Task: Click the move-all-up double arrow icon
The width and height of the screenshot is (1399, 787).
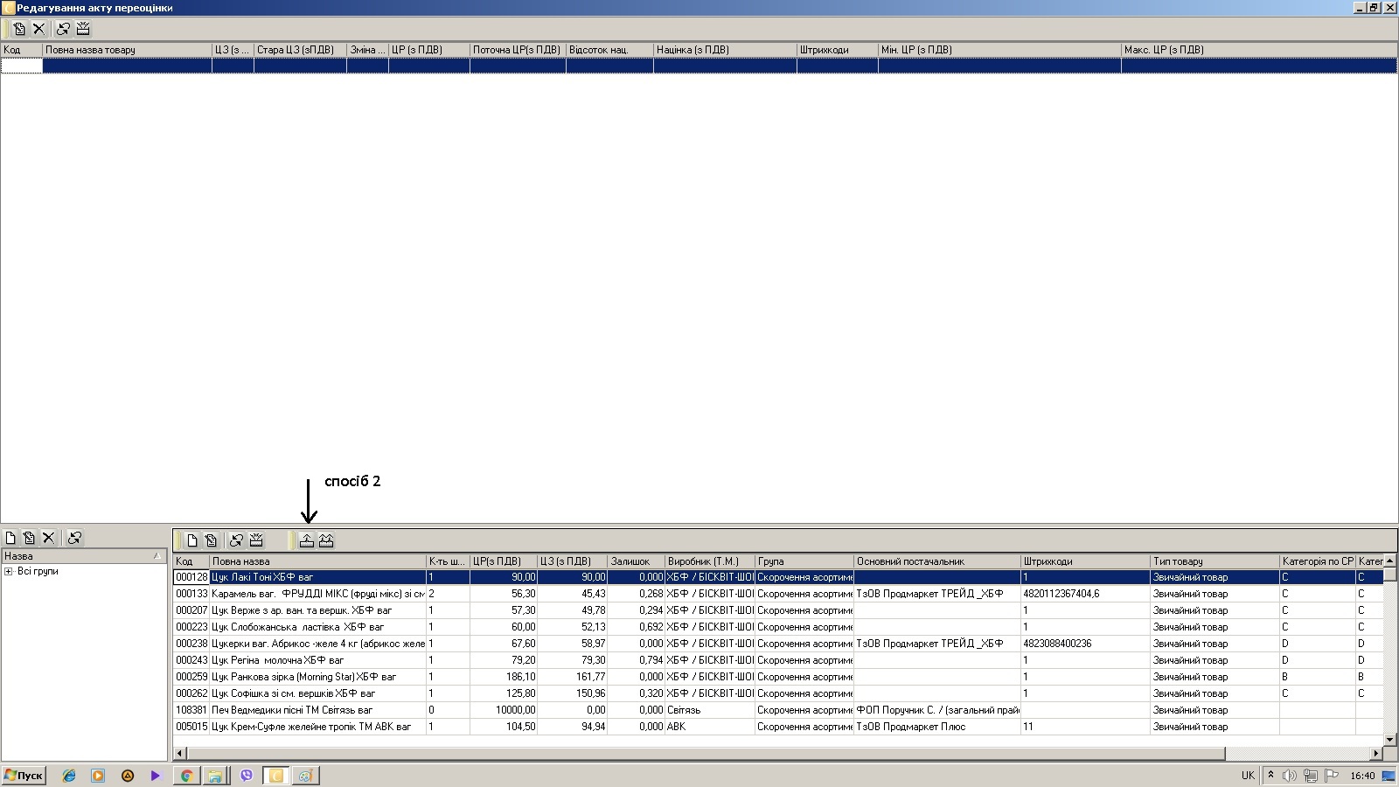Action: coord(326,540)
